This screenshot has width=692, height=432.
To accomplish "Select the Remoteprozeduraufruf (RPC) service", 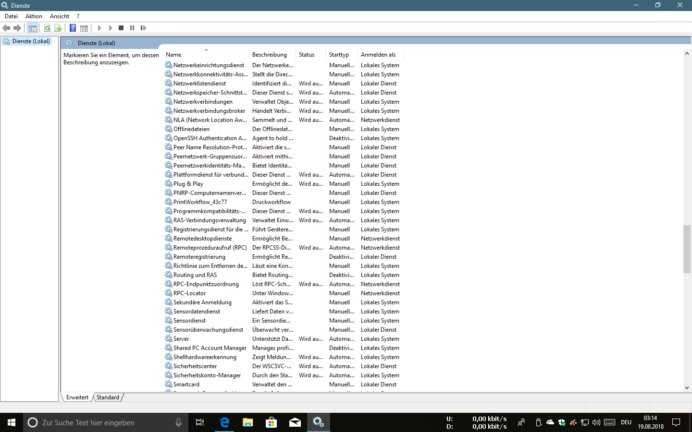I will pyautogui.click(x=210, y=248).
